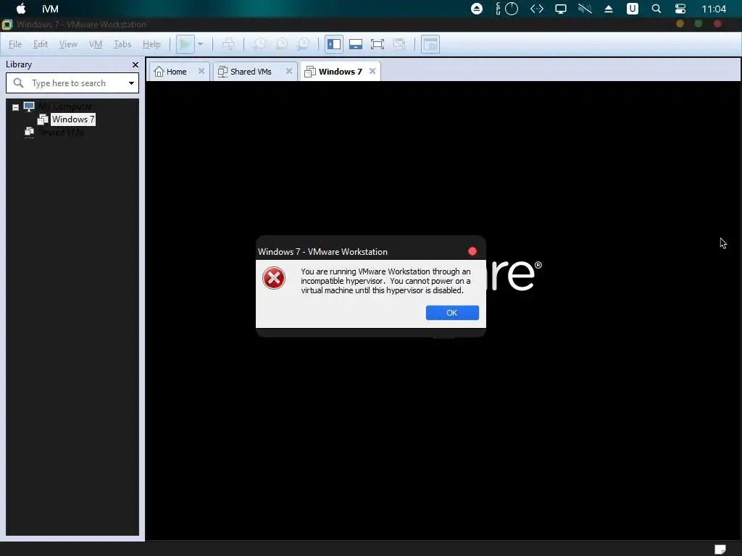The height and width of the screenshot is (556, 742).
Task: Open the Apple menu
Action: click(x=21, y=9)
